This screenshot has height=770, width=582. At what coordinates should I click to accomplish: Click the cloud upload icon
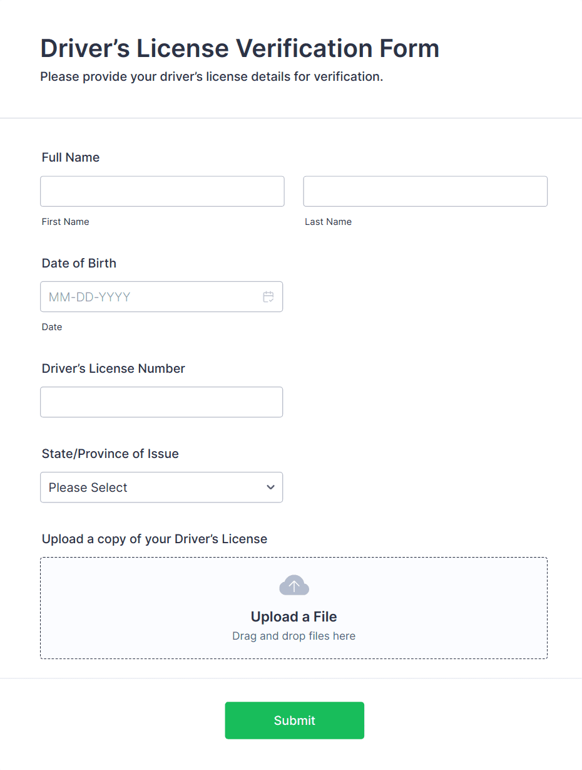tap(294, 585)
